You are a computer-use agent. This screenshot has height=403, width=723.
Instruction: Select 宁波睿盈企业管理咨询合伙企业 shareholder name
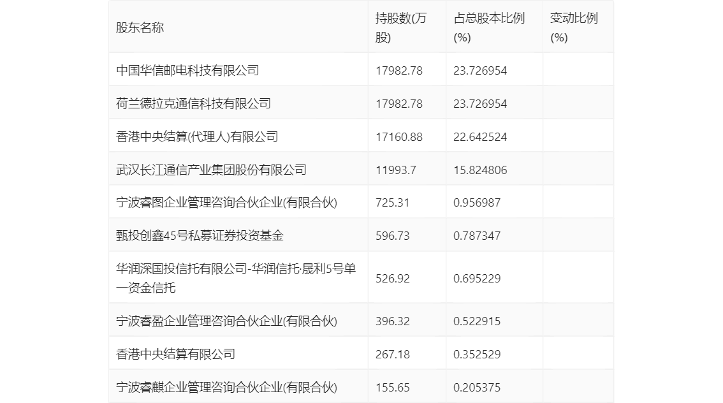pyautogui.click(x=226, y=321)
